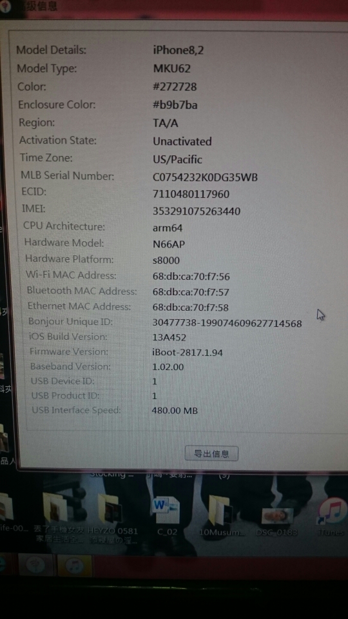Select the Ethernet MAC 68:db:ca:70:f7:58
This screenshot has height=619, width=348.
click(x=190, y=308)
